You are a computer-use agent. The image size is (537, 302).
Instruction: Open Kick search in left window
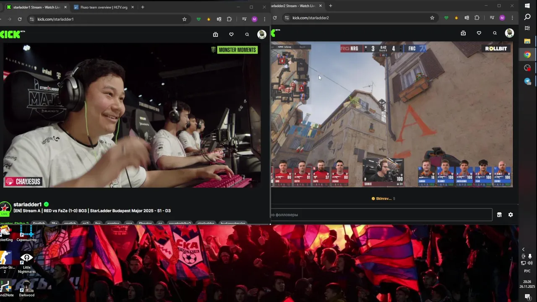[247, 34]
